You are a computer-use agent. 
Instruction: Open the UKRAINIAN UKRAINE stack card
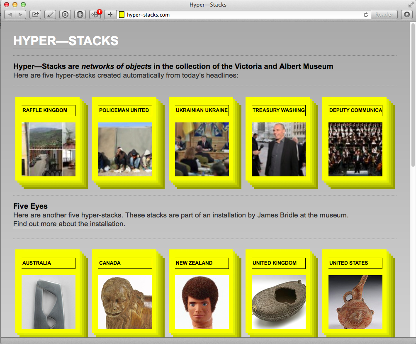[202, 141]
